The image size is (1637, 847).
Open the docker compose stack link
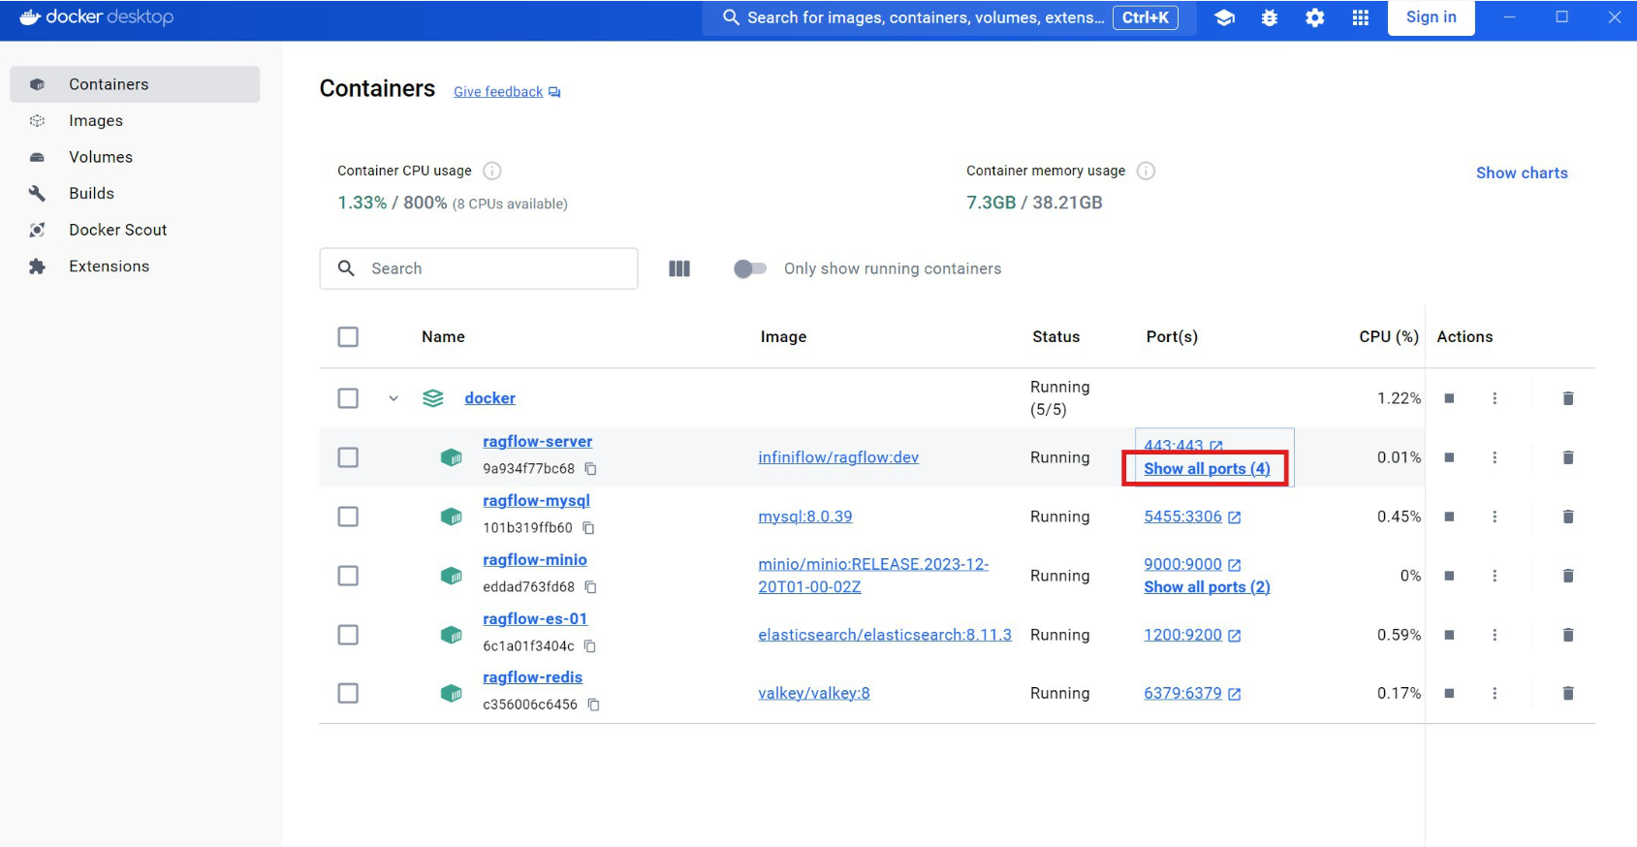(x=489, y=398)
